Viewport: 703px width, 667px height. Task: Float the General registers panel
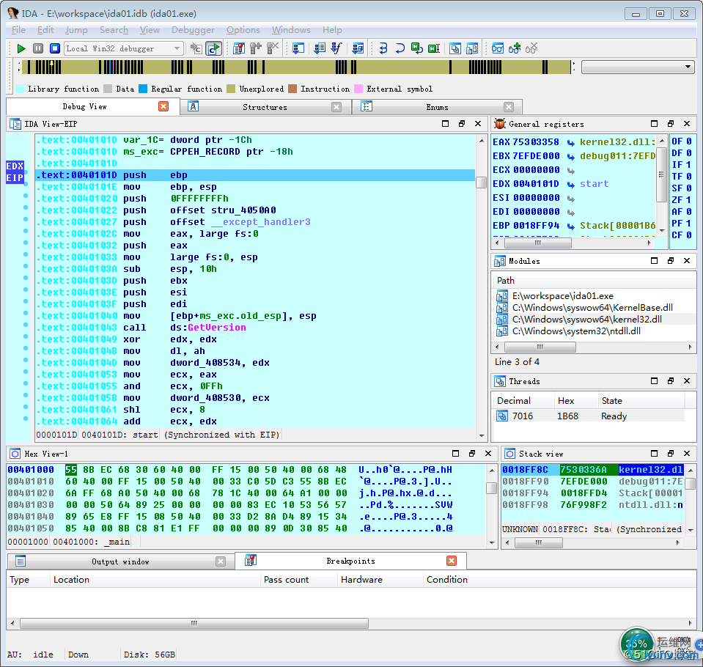coord(670,124)
